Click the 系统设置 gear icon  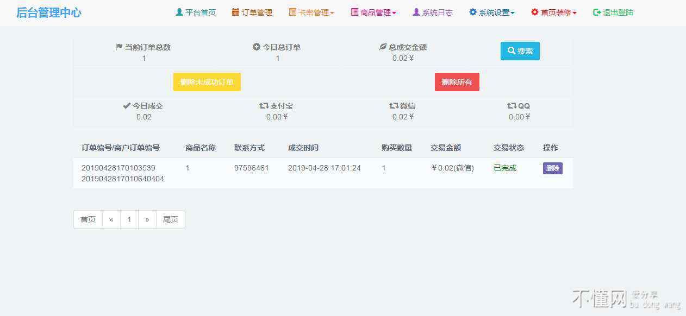pyautogui.click(x=473, y=12)
